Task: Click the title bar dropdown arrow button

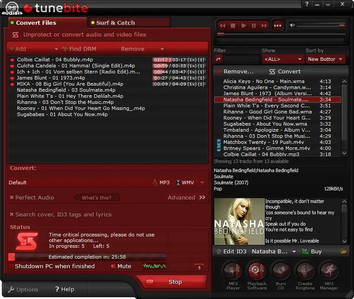Action: coord(328,4)
